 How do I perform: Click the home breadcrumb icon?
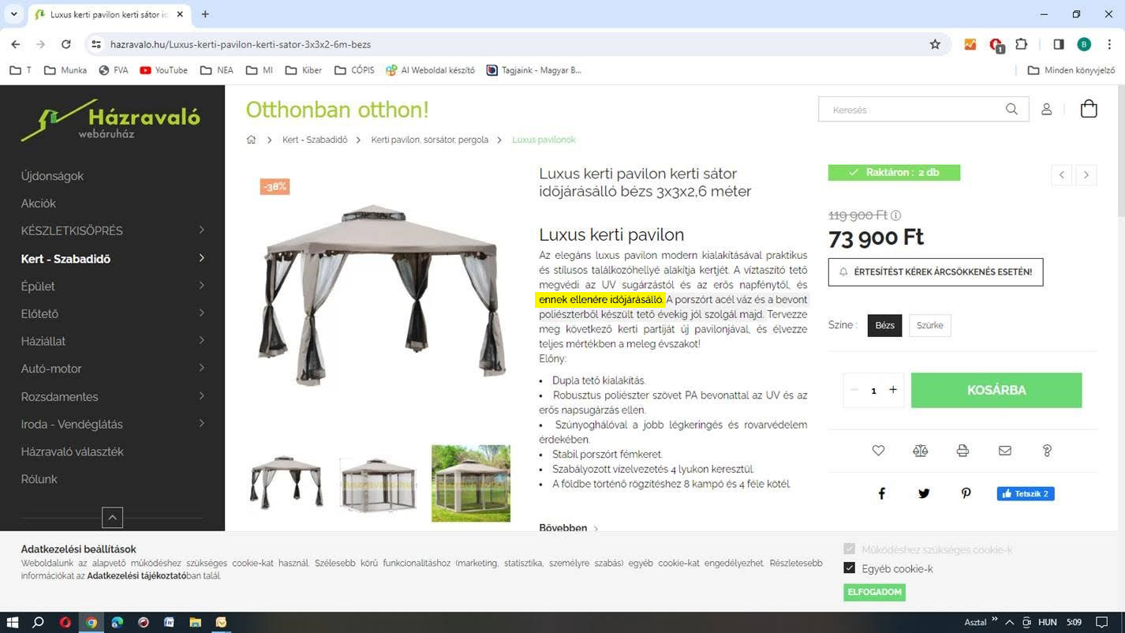pyautogui.click(x=251, y=140)
